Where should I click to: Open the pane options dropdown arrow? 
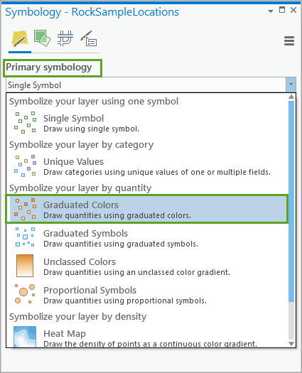point(271,11)
